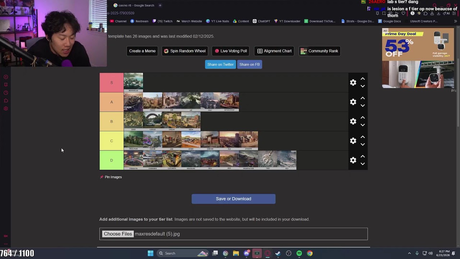Open browser downloads icon
Image resolution: width=460 pixels, height=259 pixels.
(438, 13)
